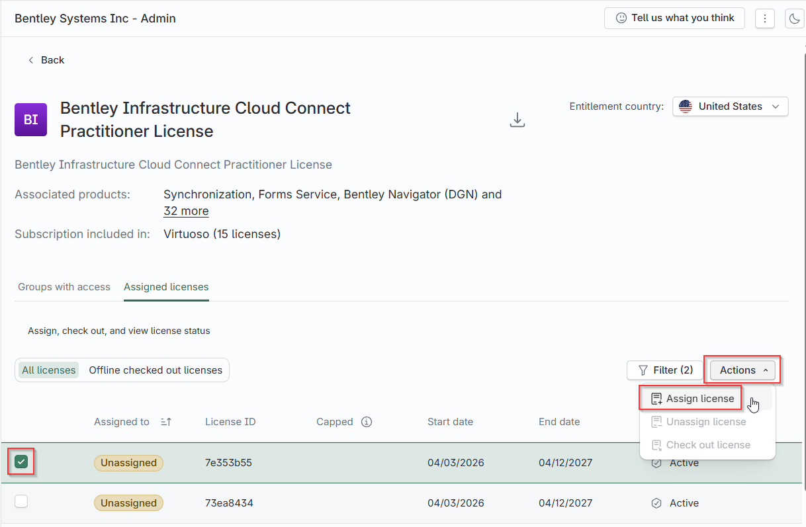Click the download icon beside the license title
The height and width of the screenshot is (527, 806).
(x=517, y=120)
